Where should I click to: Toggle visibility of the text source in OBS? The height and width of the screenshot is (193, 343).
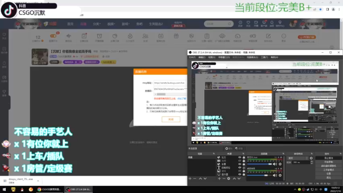coord(240,168)
